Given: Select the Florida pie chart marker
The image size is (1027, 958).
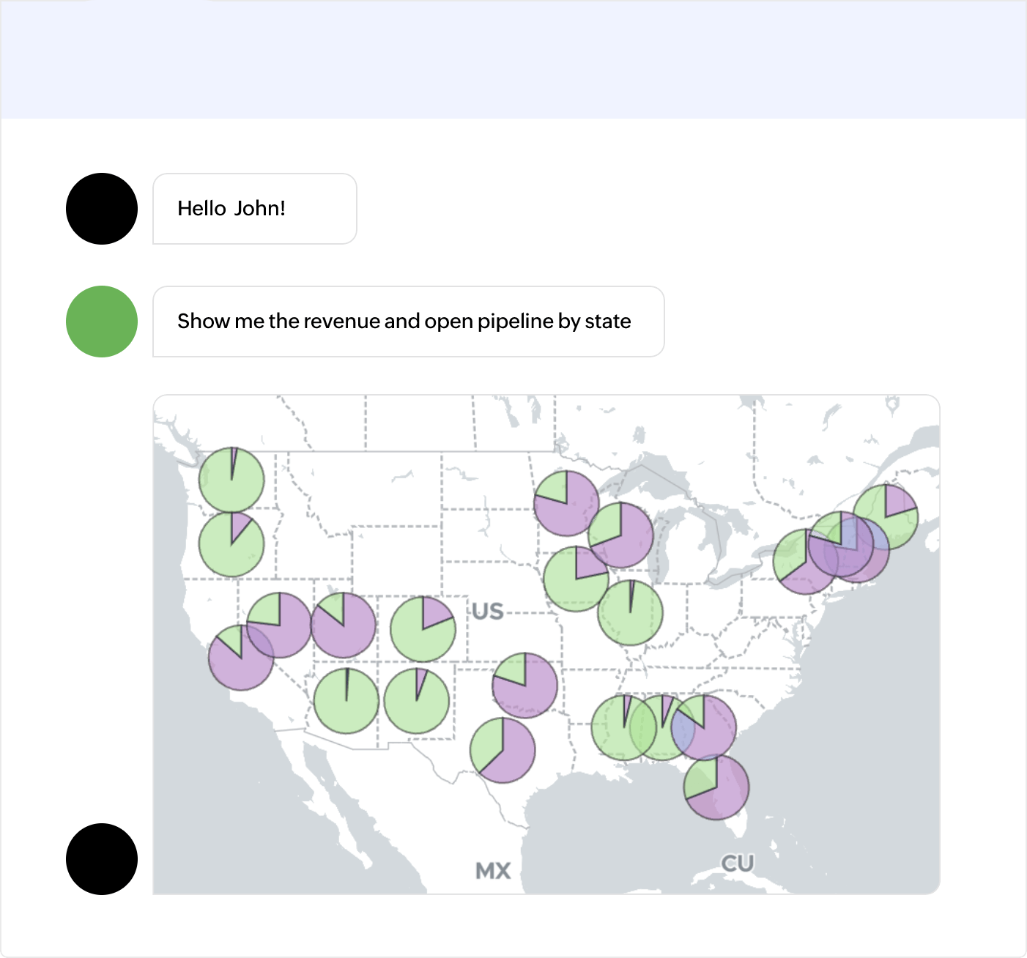Looking at the screenshot, I should click(716, 787).
